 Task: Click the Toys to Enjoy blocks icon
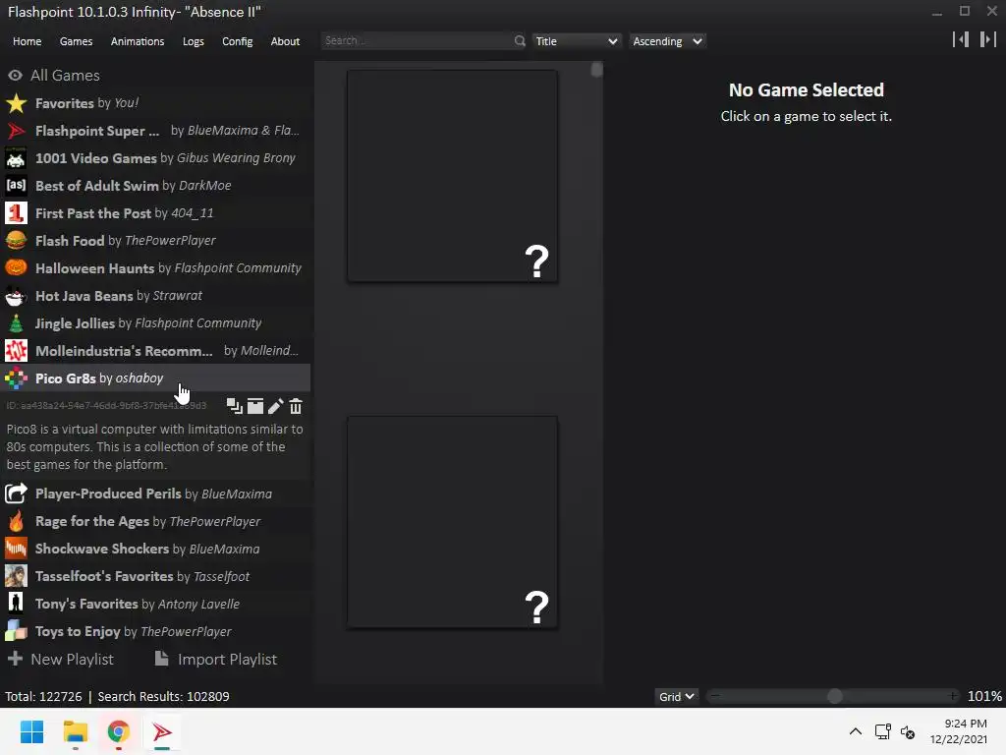click(x=16, y=632)
